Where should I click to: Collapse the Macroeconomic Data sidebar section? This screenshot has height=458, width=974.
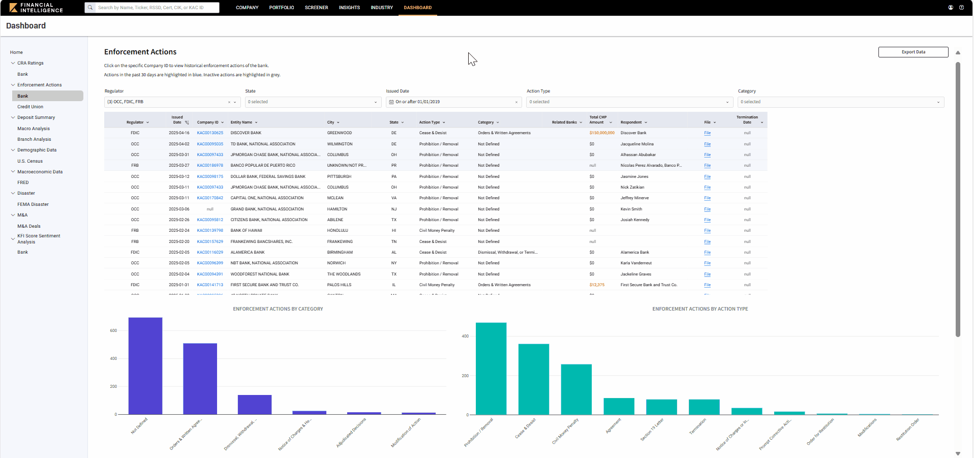tap(13, 172)
